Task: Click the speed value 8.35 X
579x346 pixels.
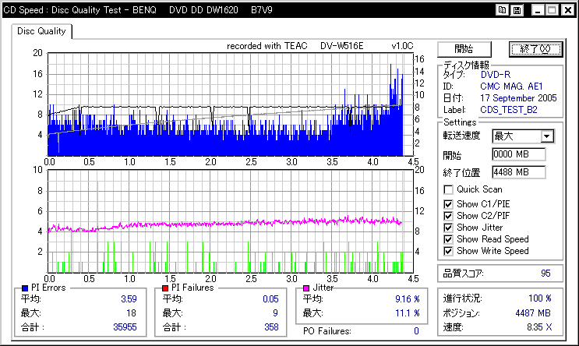Action: 539,327
